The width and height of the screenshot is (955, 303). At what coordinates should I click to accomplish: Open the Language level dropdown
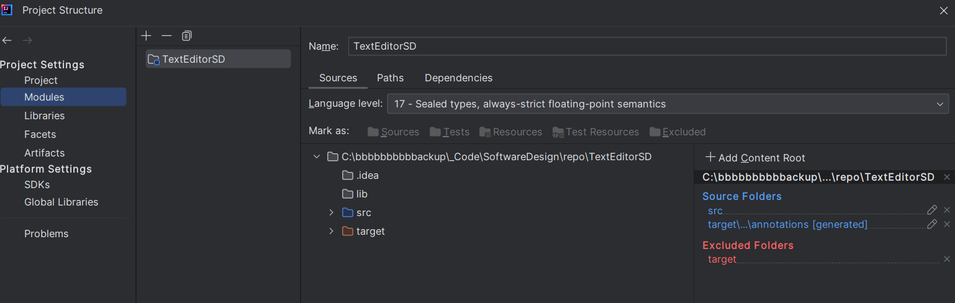click(668, 104)
